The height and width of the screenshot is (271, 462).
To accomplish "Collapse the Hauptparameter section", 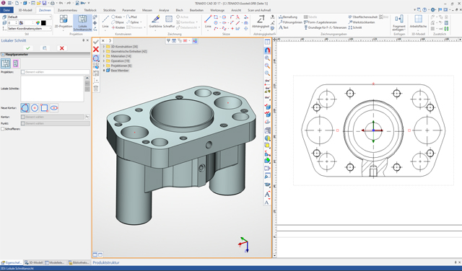I will [3, 55].
